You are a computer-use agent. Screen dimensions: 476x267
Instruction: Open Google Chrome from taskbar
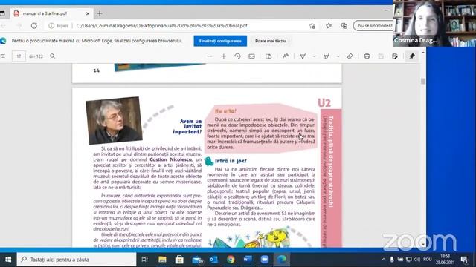coord(231,260)
